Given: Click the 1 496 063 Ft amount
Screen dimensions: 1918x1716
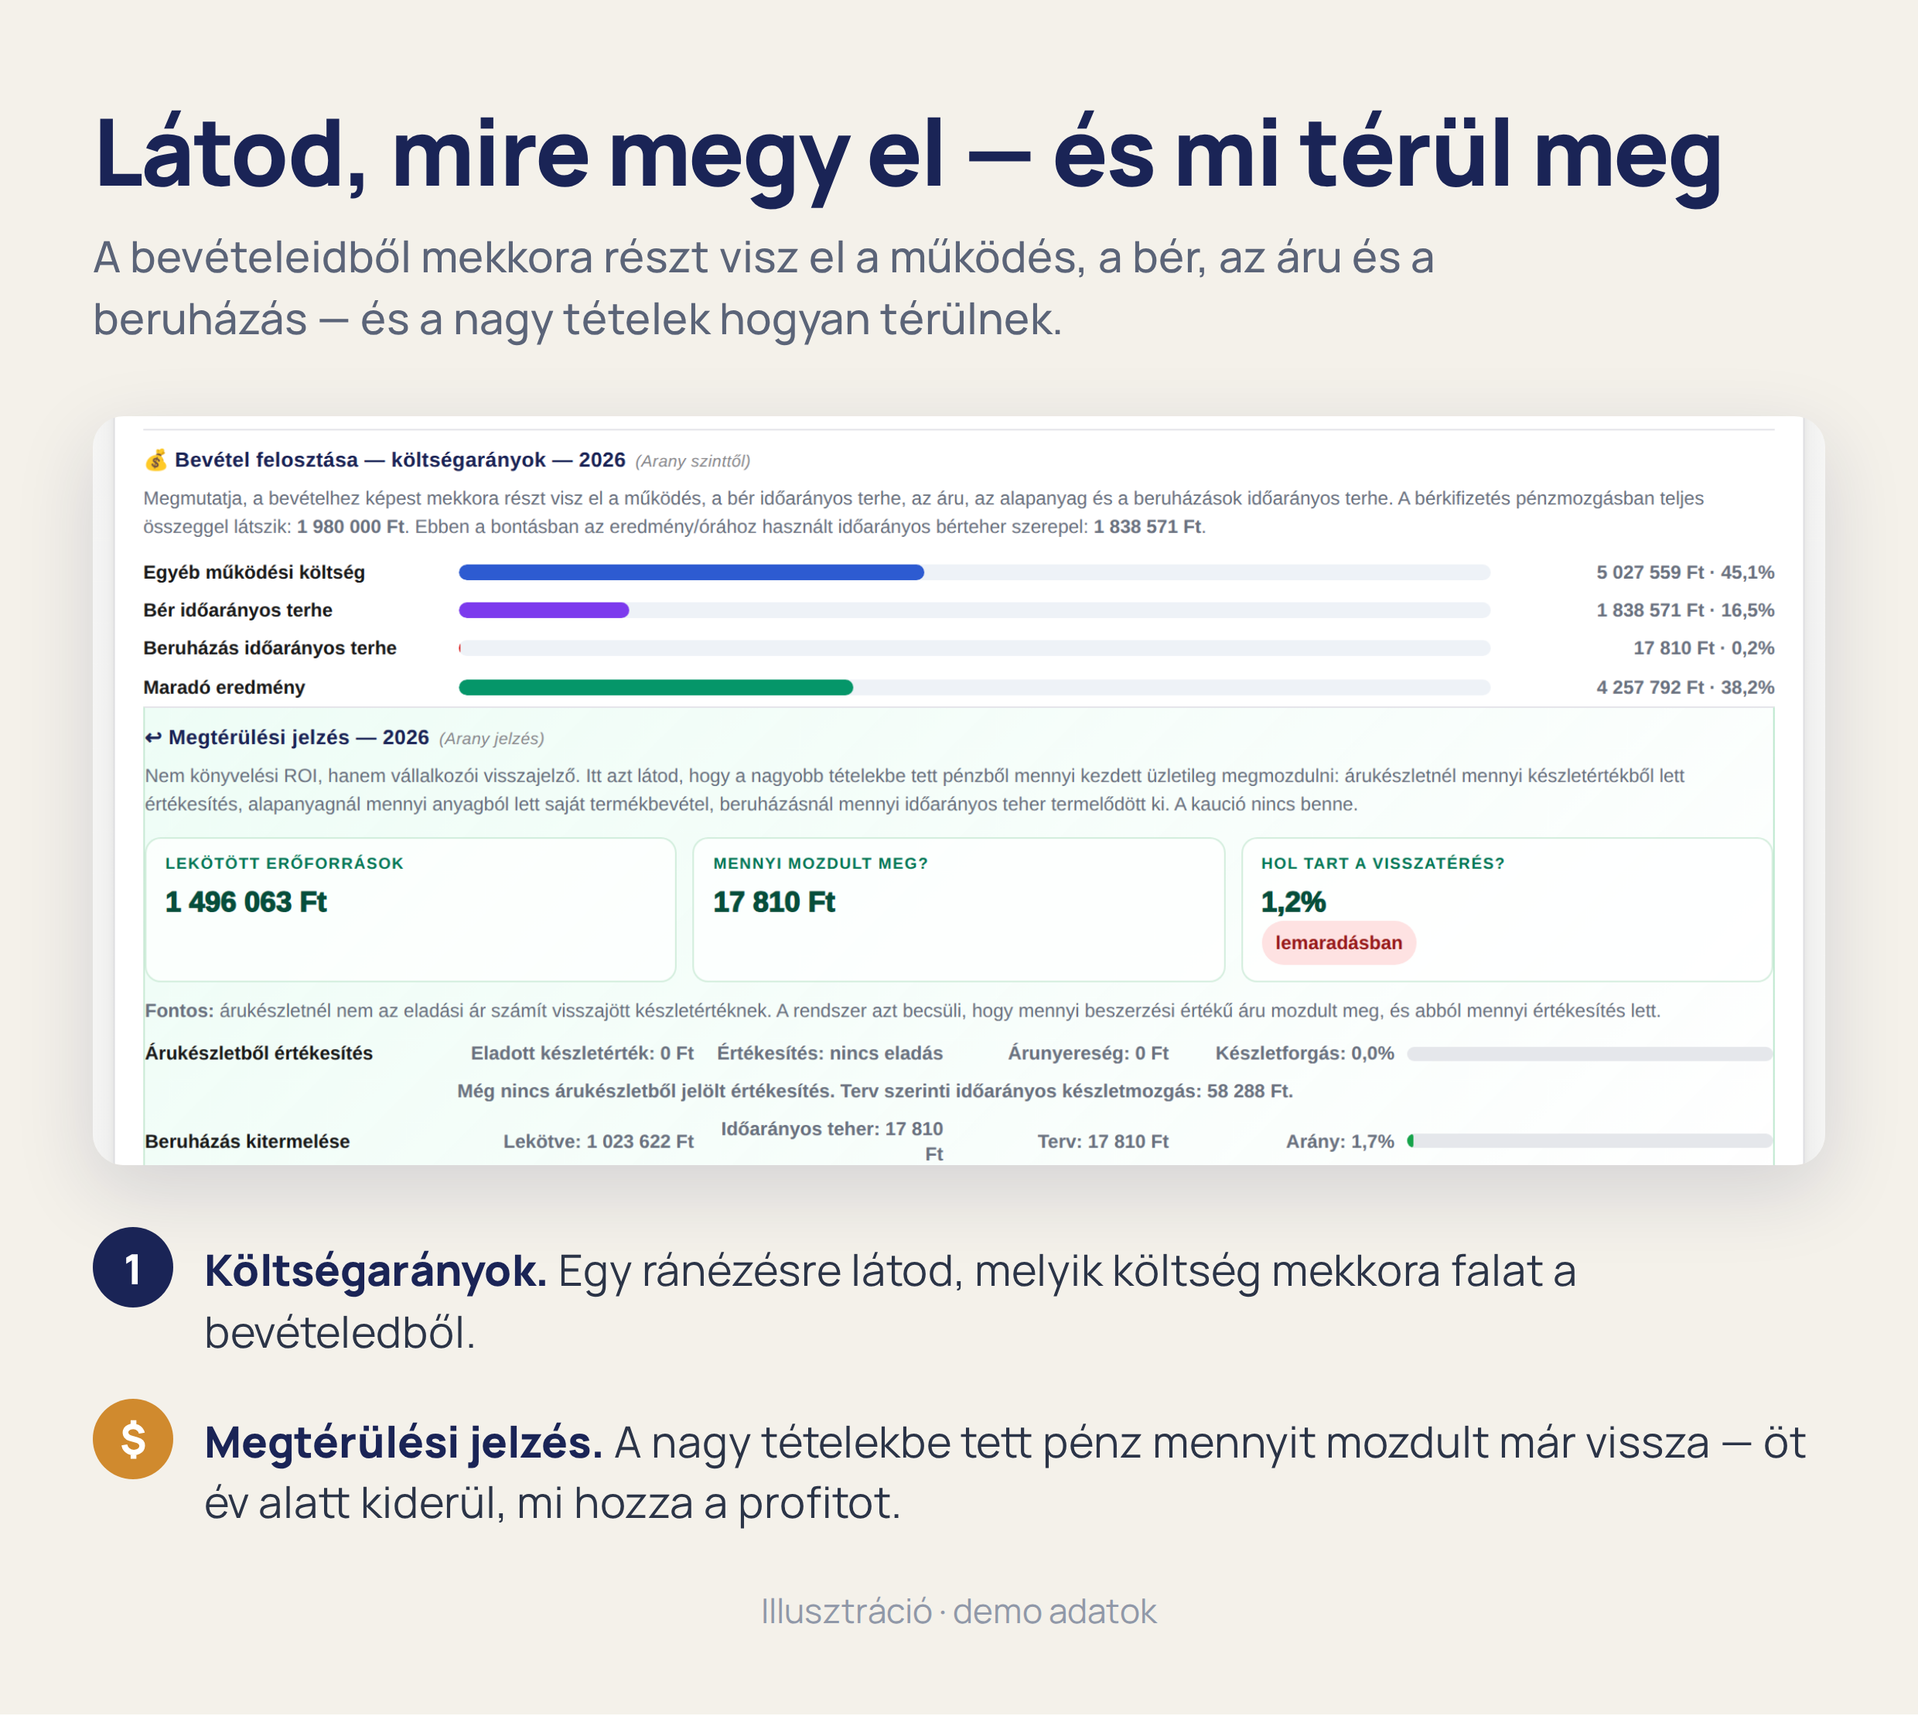Looking at the screenshot, I should click(246, 902).
